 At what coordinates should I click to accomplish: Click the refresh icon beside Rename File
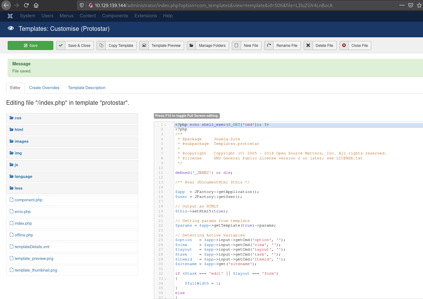[269, 45]
